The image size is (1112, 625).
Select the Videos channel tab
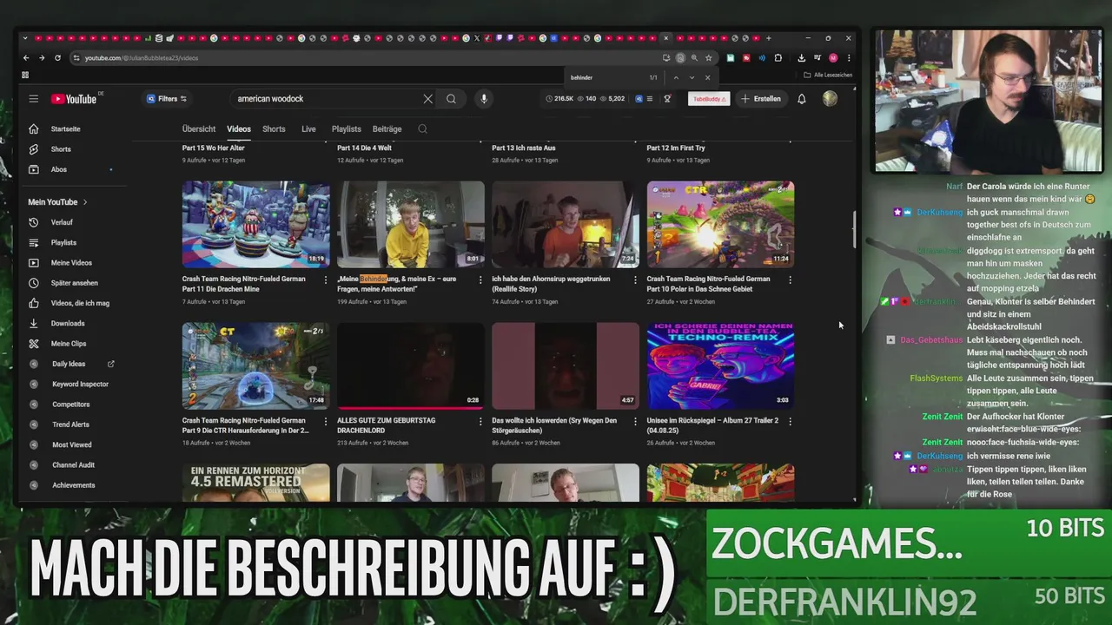click(x=239, y=129)
